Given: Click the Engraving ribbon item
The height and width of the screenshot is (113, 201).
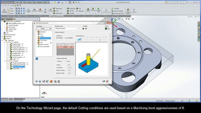Looking at the screenshot, I should (x=71, y=8).
